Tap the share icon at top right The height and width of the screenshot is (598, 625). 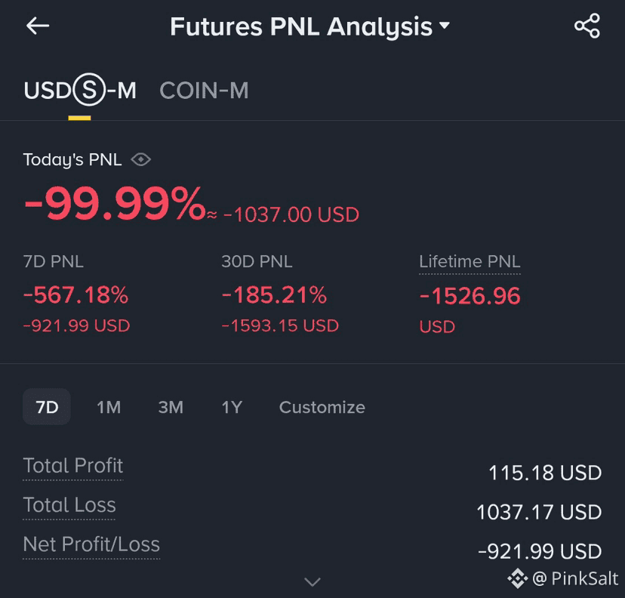point(587,26)
